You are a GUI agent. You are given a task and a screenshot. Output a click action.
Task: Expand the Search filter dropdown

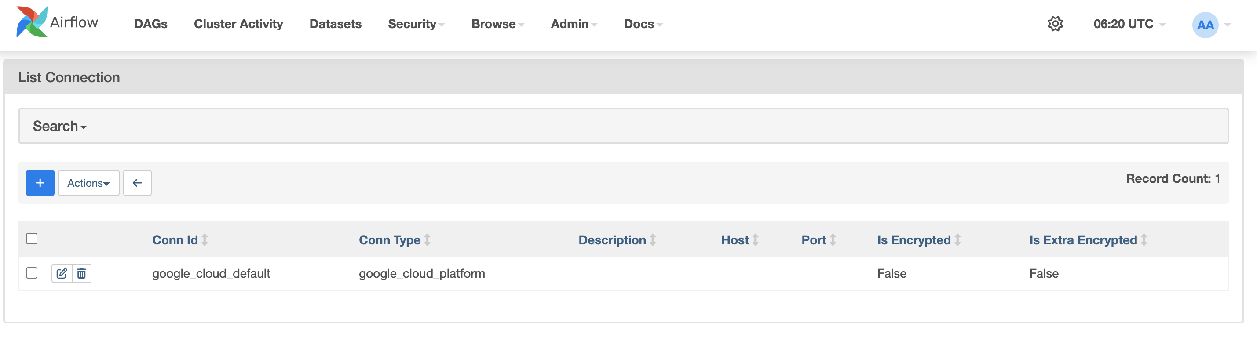coord(59,127)
